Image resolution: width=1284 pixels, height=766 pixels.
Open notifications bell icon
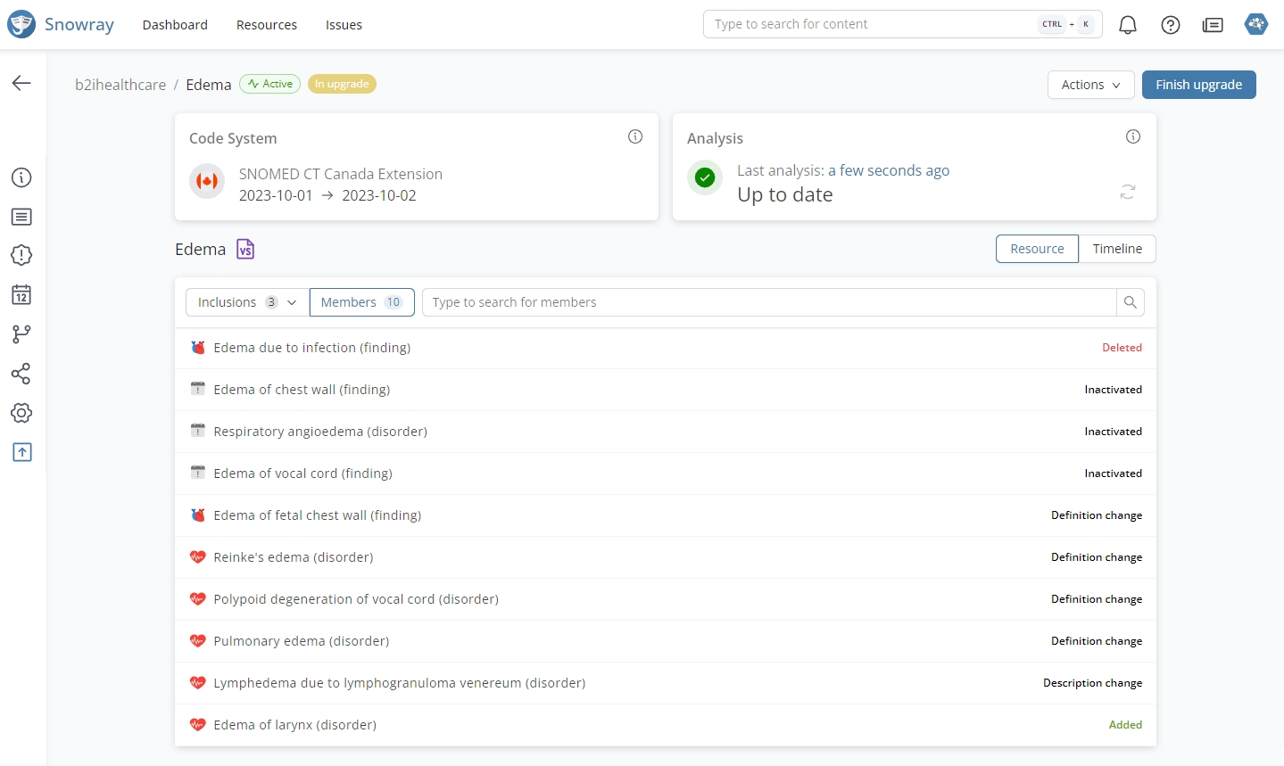pyautogui.click(x=1128, y=25)
